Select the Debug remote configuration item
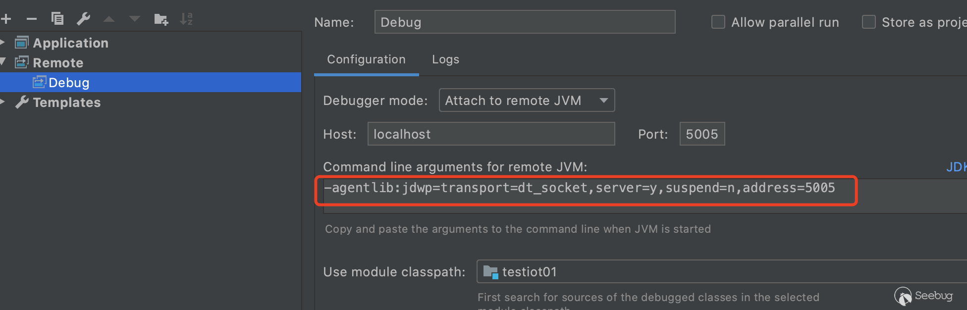Viewport: 967px width, 310px height. pos(69,83)
